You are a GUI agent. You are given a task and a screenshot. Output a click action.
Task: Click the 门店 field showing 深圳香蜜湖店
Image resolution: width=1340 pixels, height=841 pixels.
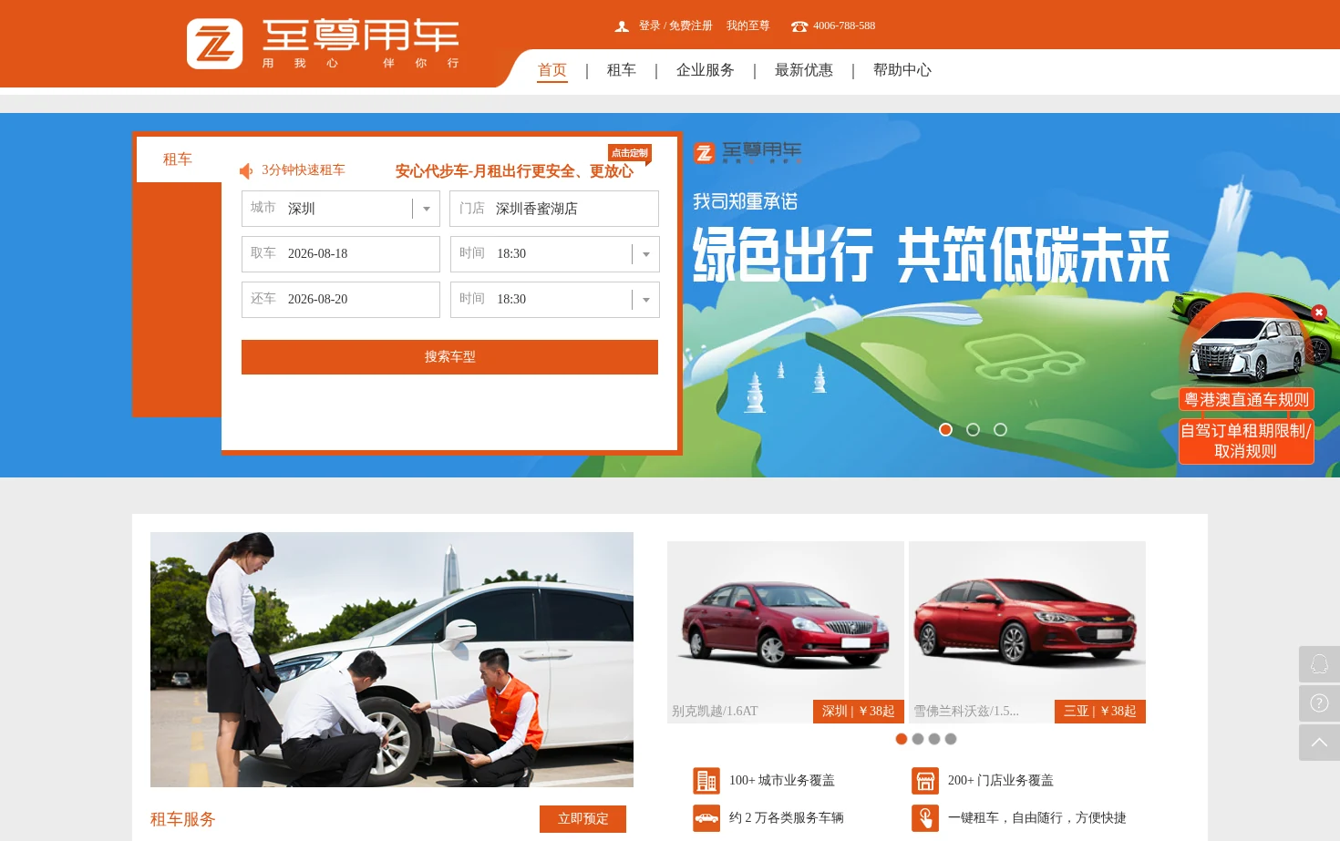[x=554, y=209]
